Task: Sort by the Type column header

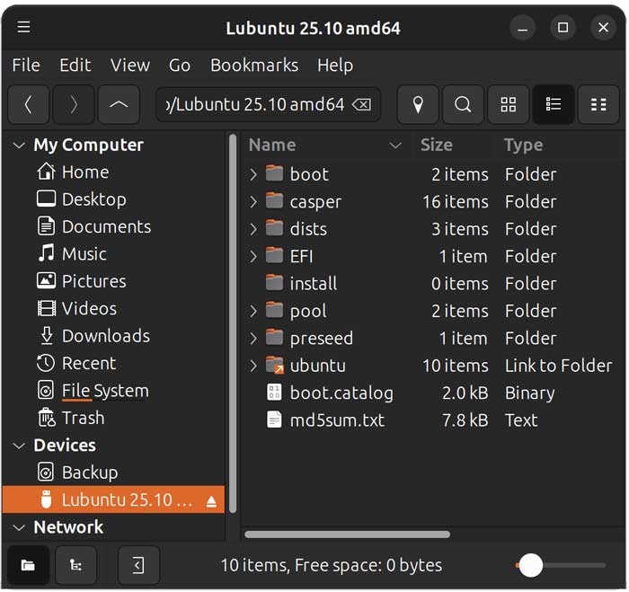Action: point(560,145)
